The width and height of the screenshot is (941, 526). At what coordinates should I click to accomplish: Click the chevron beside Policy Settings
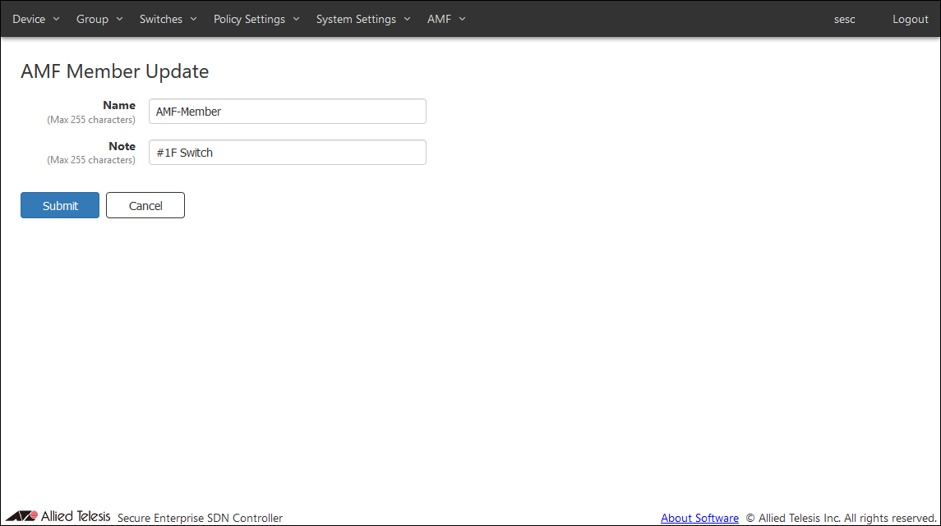click(x=296, y=19)
